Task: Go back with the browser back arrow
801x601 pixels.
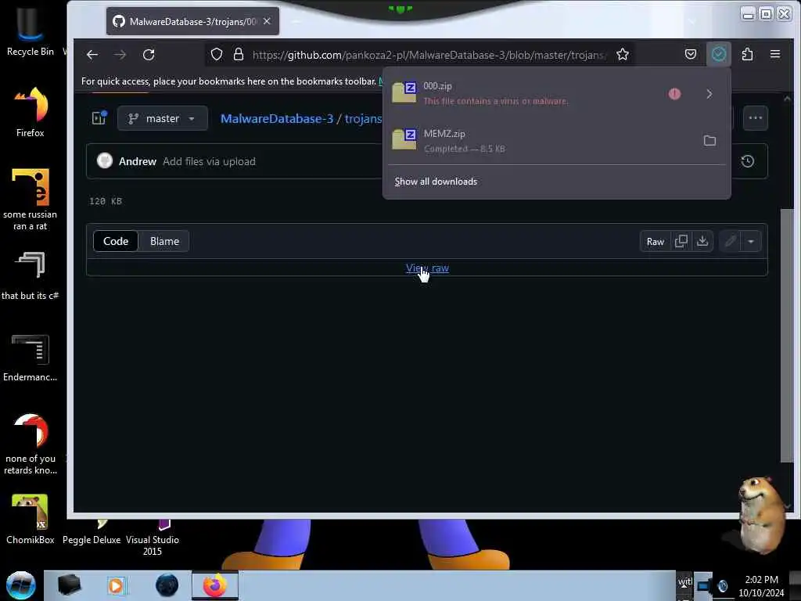Action: (92, 55)
